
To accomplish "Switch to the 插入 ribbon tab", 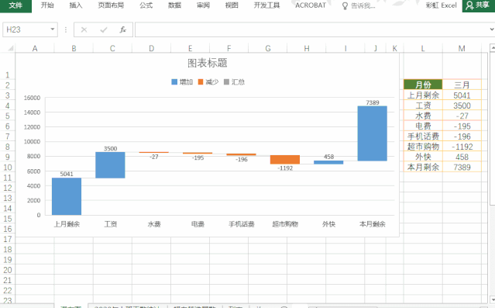I will point(76,5).
